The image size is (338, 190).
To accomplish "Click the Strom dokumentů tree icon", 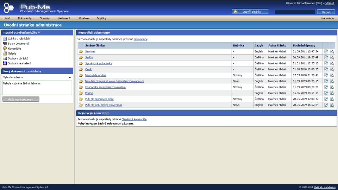I will (x=5, y=43).
